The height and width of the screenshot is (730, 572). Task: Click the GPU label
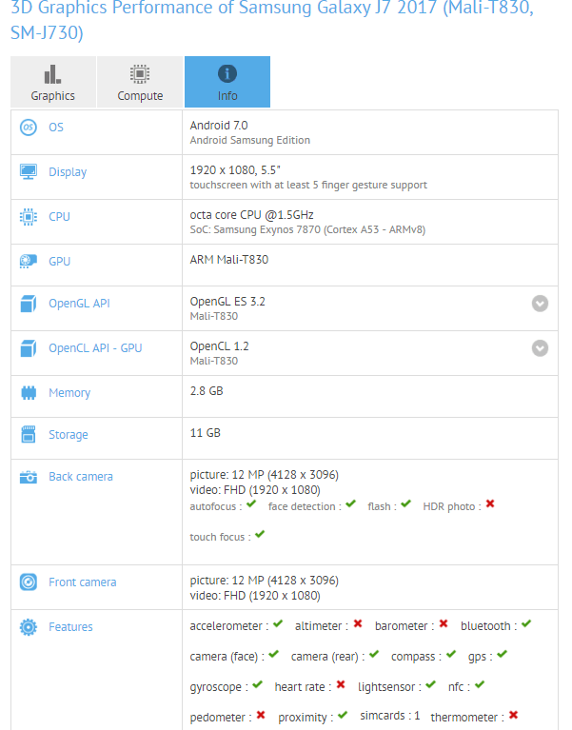[x=60, y=261]
